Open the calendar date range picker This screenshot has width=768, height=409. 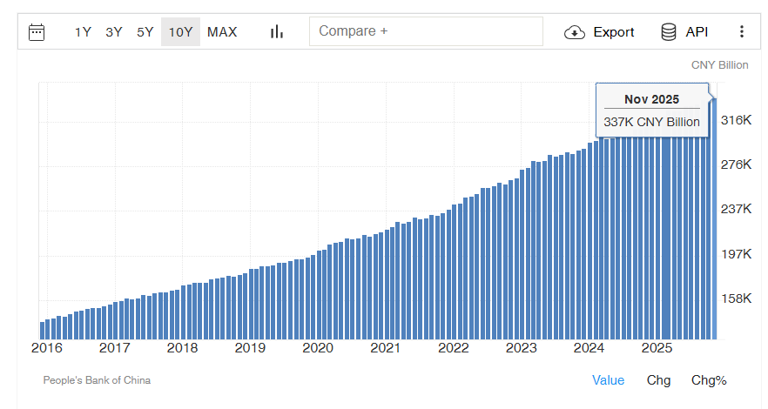37,32
